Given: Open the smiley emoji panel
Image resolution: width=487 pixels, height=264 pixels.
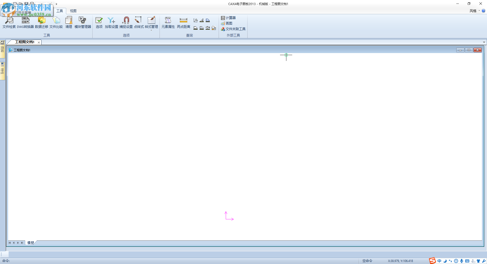Looking at the screenshot, I should point(456,261).
